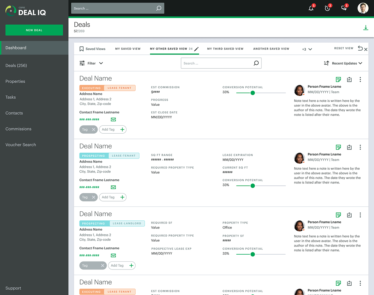Focus the deals list search field
This screenshot has width=374, height=295.
221,63
